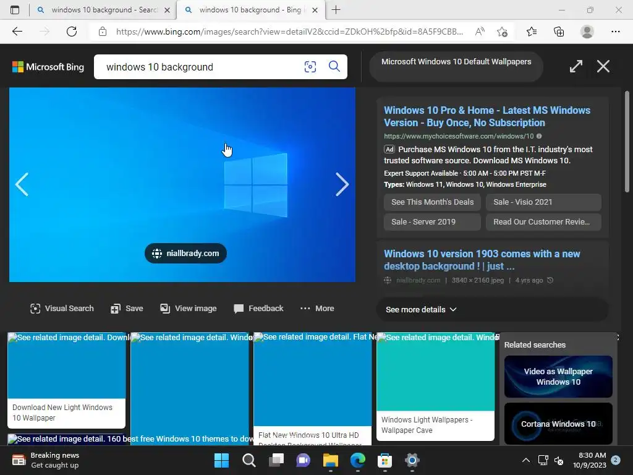
Task: Open the Favorites list icon
Action: click(x=531, y=32)
